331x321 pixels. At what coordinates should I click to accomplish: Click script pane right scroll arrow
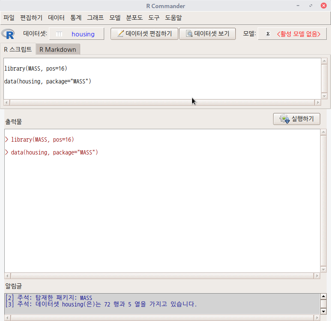tap(318, 102)
